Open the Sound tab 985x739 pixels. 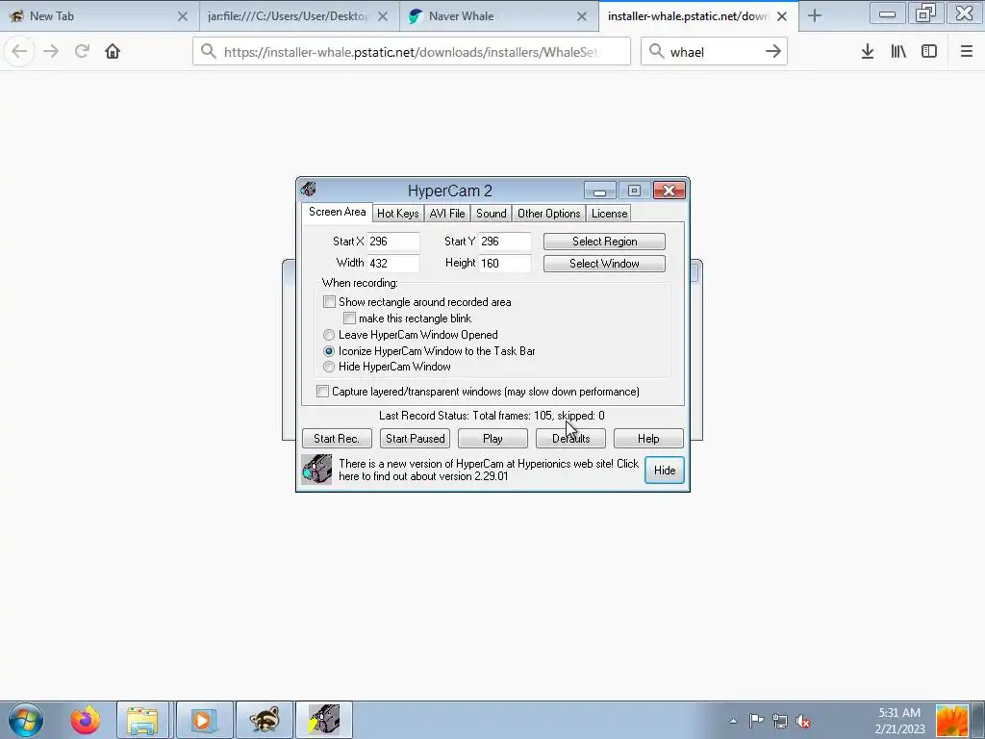point(492,214)
